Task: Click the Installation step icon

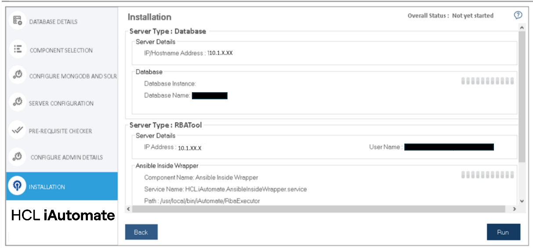Action: pos(18,186)
